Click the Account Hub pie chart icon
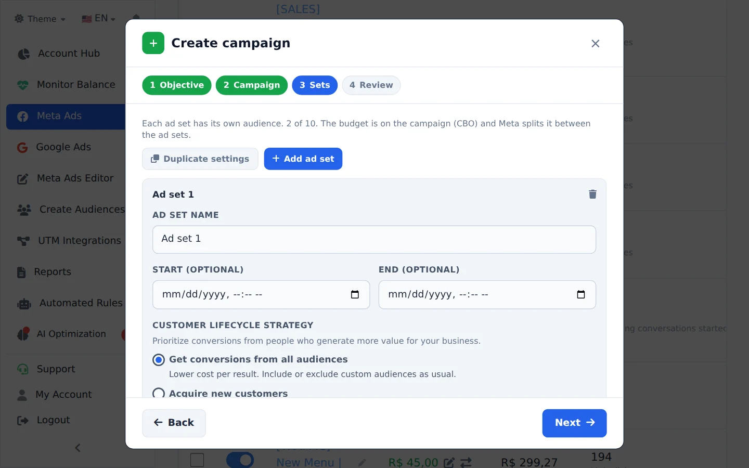 click(23, 54)
